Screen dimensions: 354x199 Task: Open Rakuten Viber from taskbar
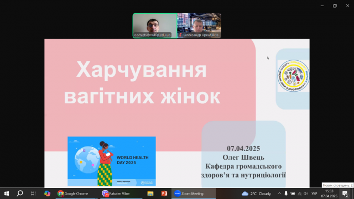(121, 193)
